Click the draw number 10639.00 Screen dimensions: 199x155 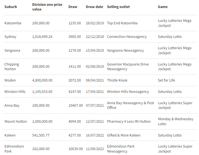pyautogui.click(x=76, y=149)
